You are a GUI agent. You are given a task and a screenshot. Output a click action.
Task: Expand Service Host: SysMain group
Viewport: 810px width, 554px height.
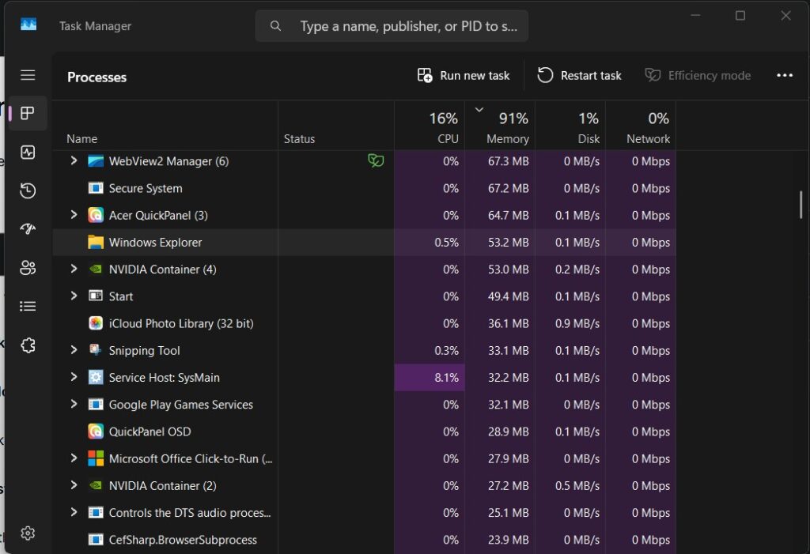pos(74,377)
